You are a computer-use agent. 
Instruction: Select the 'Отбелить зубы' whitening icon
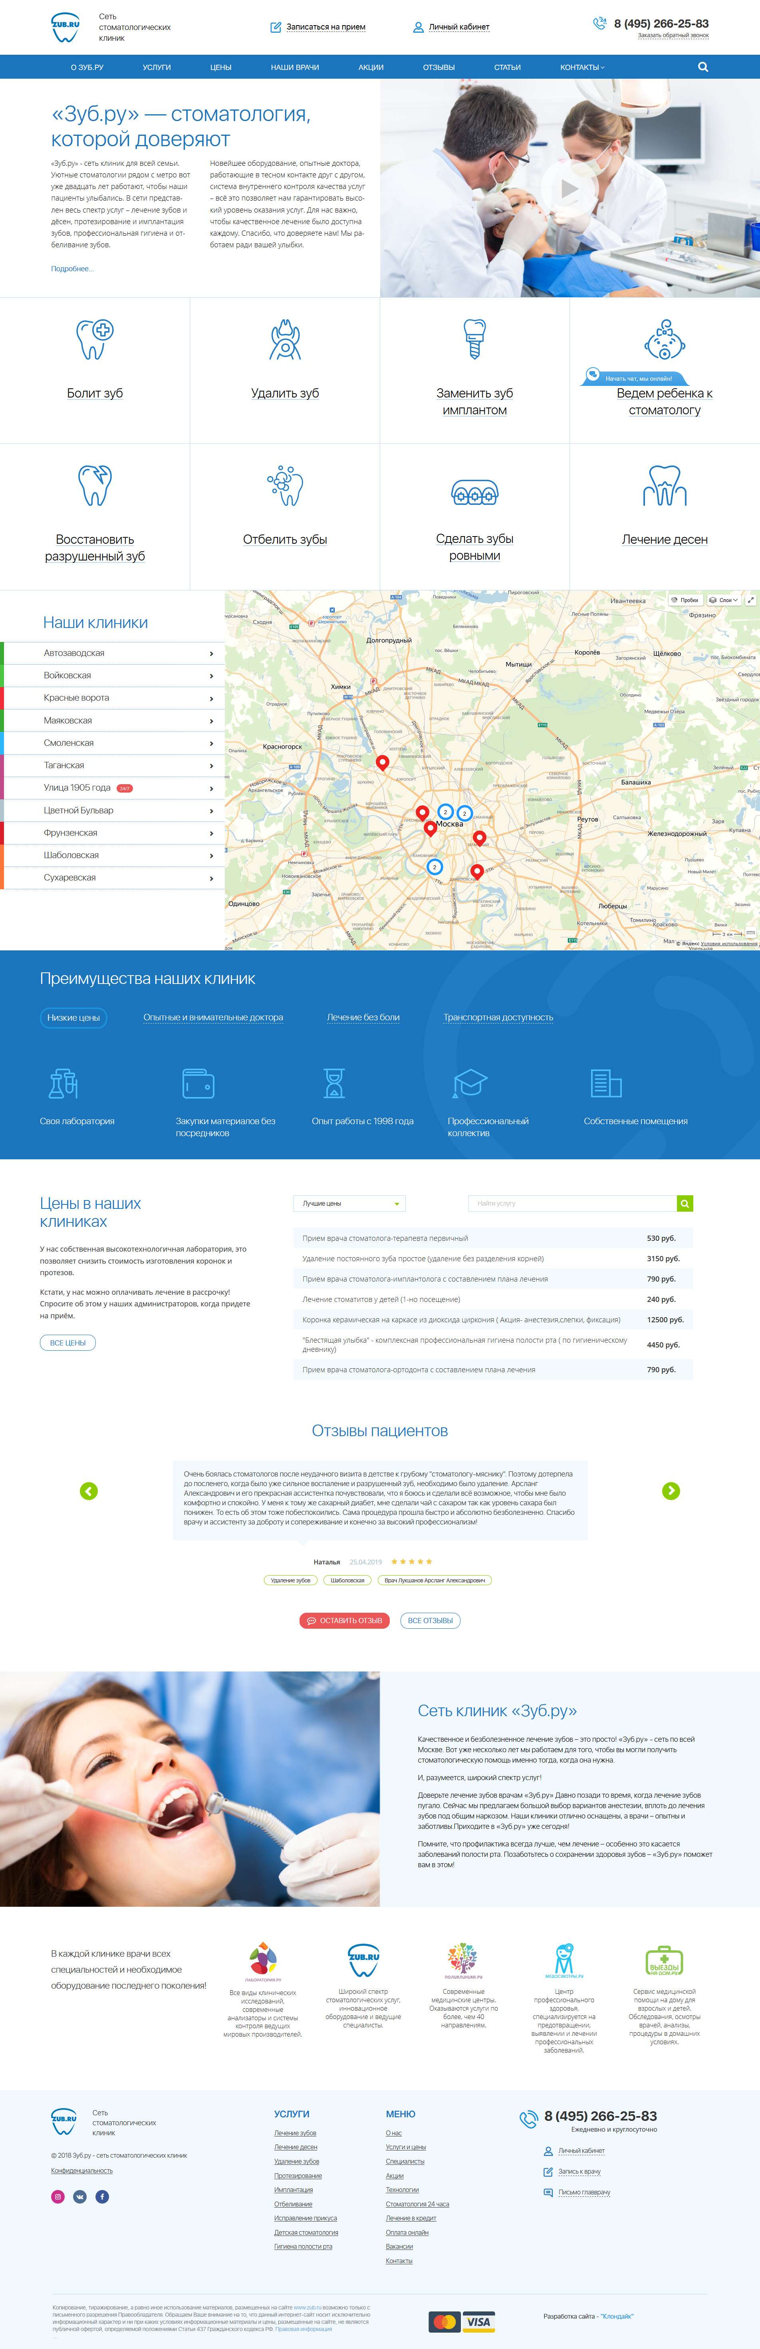[x=285, y=485]
